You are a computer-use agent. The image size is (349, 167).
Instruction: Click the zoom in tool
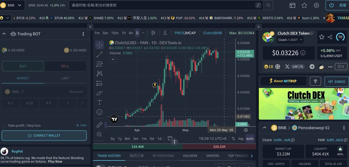click(x=99, y=134)
